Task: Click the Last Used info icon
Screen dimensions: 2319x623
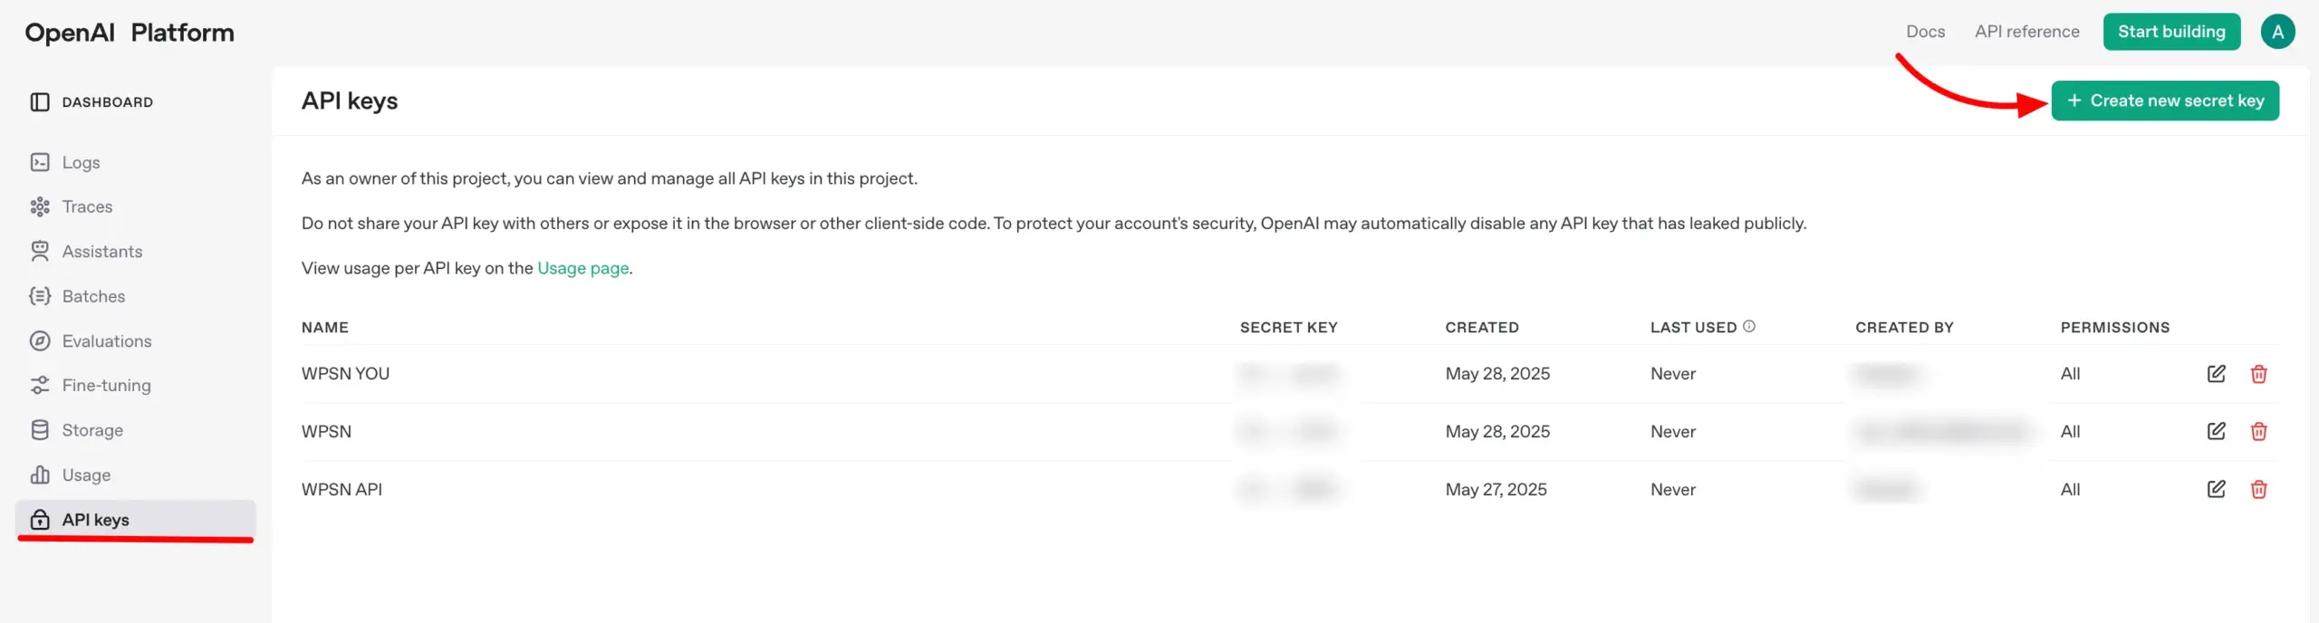Action: point(1749,327)
